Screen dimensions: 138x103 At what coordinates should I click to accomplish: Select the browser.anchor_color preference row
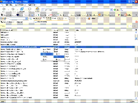click(x=68, y=42)
